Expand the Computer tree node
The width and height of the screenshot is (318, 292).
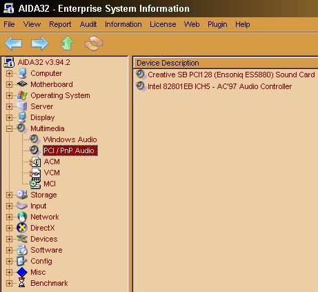9,73
